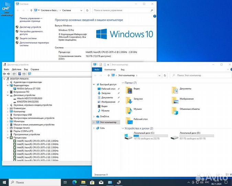Open Настройка удаленного доступа link

click(31, 33)
